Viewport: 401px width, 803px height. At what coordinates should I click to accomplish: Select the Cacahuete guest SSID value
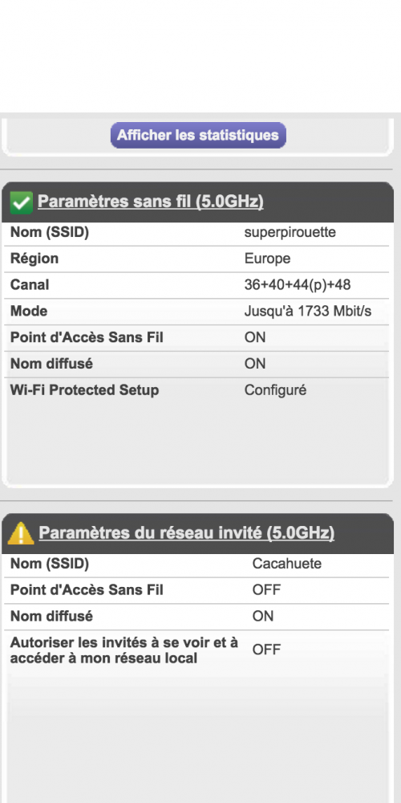(287, 564)
